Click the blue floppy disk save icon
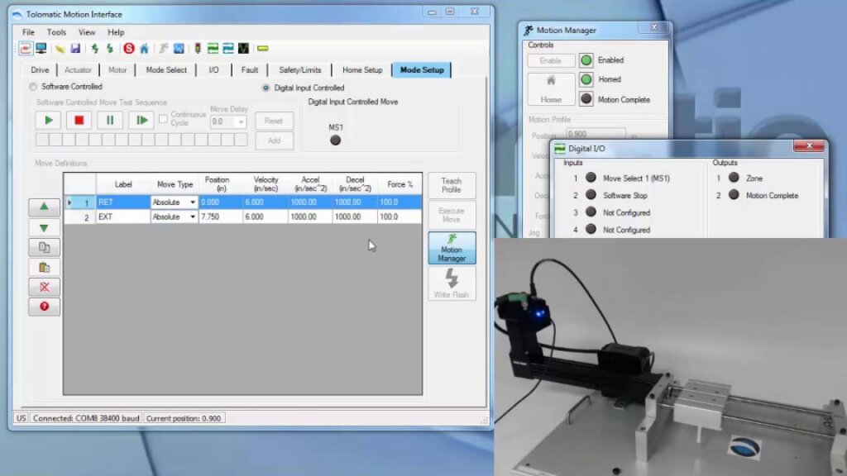Image resolution: width=847 pixels, height=476 pixels. click(75, 49)
